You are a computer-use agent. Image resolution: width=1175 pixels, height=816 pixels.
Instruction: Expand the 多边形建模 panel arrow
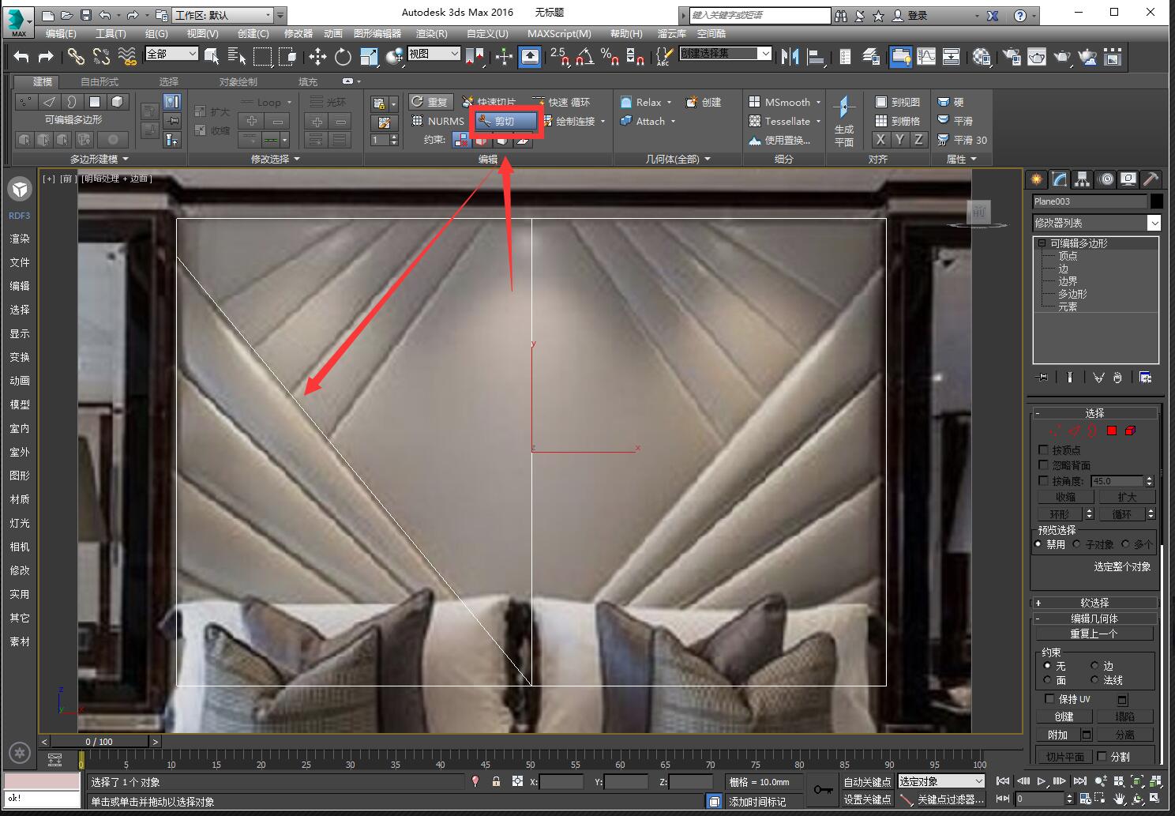pos(126,159)
